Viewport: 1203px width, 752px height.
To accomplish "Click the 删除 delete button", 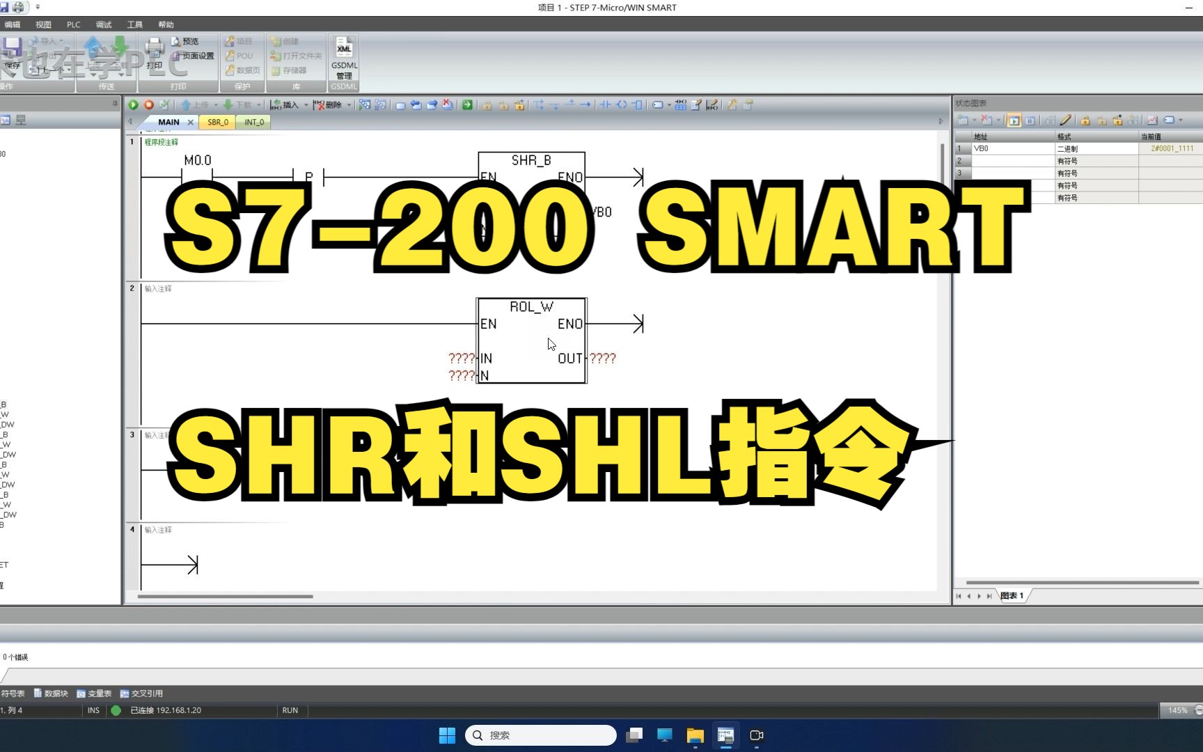I will (x=327, y=104).
